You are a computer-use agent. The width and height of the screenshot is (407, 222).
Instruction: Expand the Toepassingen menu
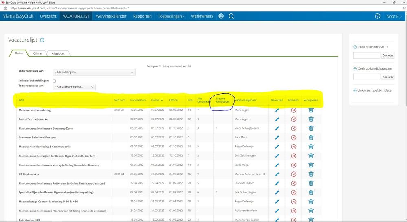(171, 16)
